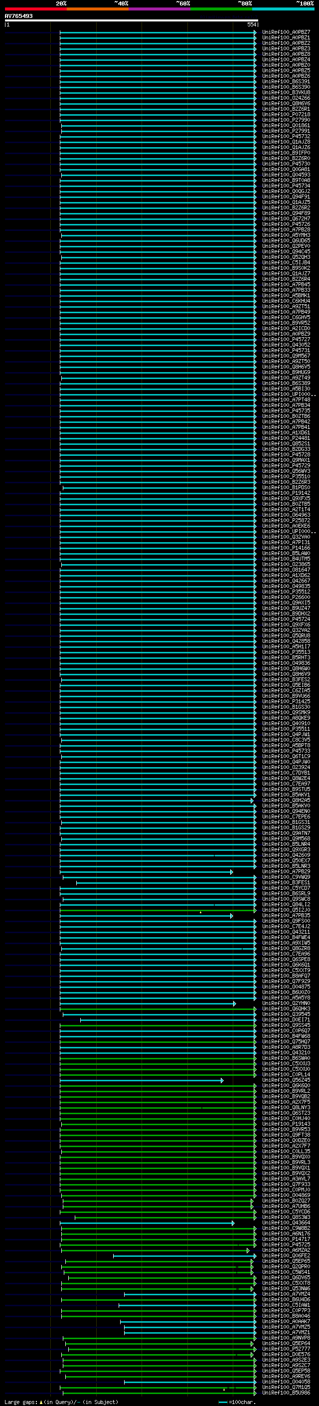Choose the UniRef100_A9NVP8 label

[x=286, y=1337]
